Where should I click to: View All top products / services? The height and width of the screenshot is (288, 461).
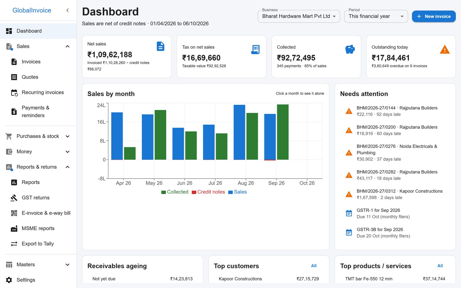440,266
